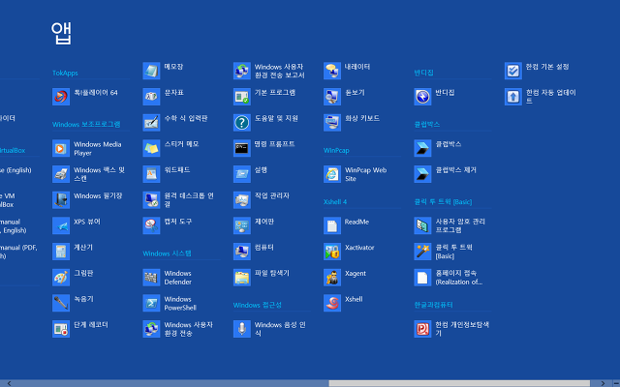Launch 수학 식 입력판 icon
Screen dimensions: 620x387
pyautogui.click(x=151, y=123)
